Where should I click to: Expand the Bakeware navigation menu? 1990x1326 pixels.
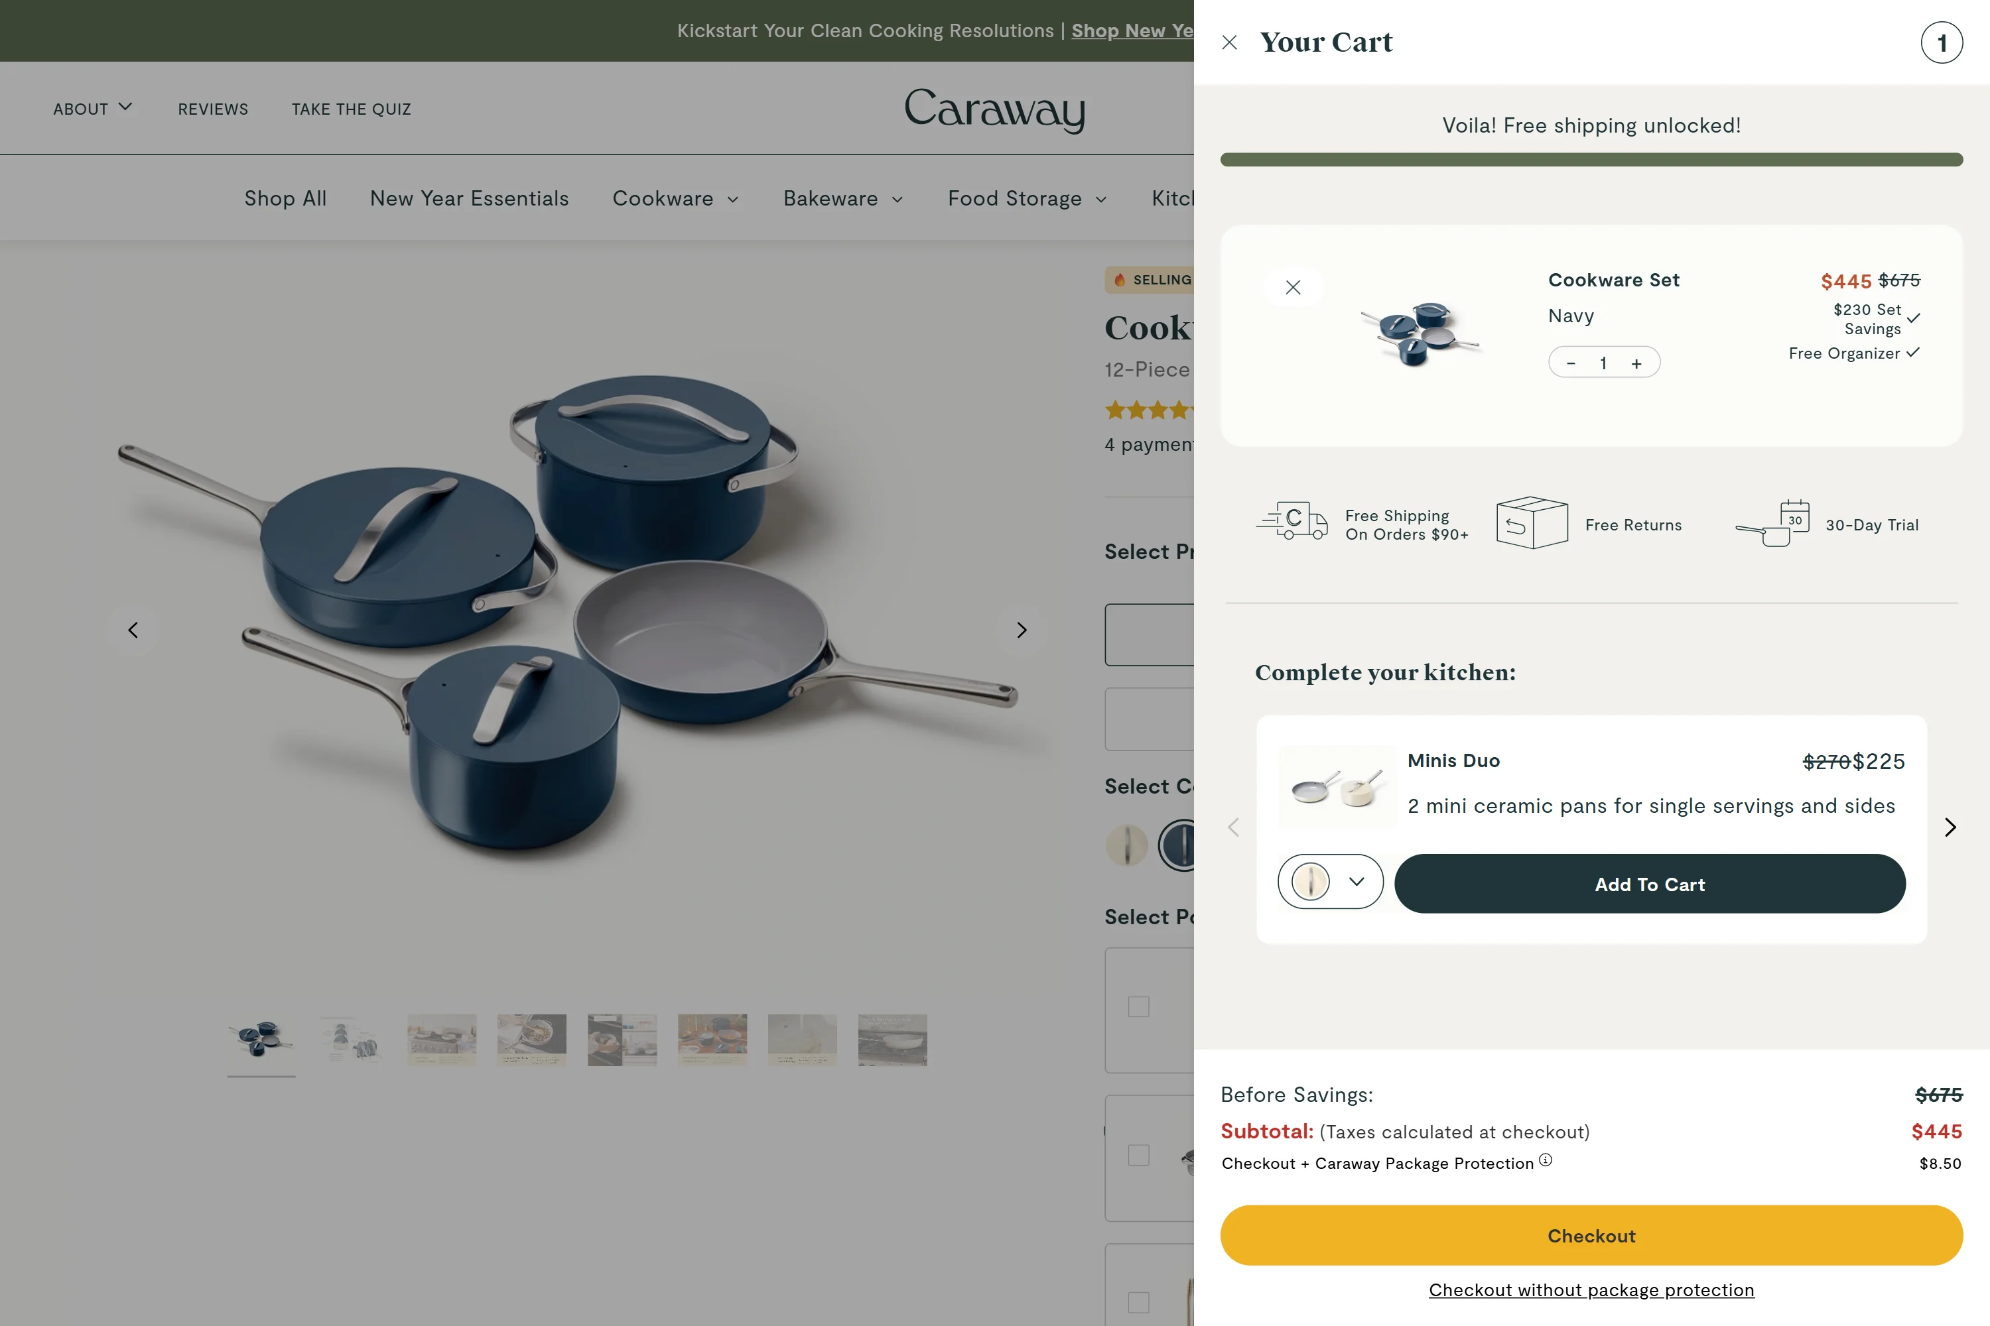[x=842, y=199]
